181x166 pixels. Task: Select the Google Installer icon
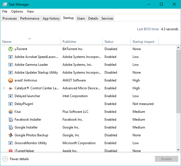(x=11, y=127)
